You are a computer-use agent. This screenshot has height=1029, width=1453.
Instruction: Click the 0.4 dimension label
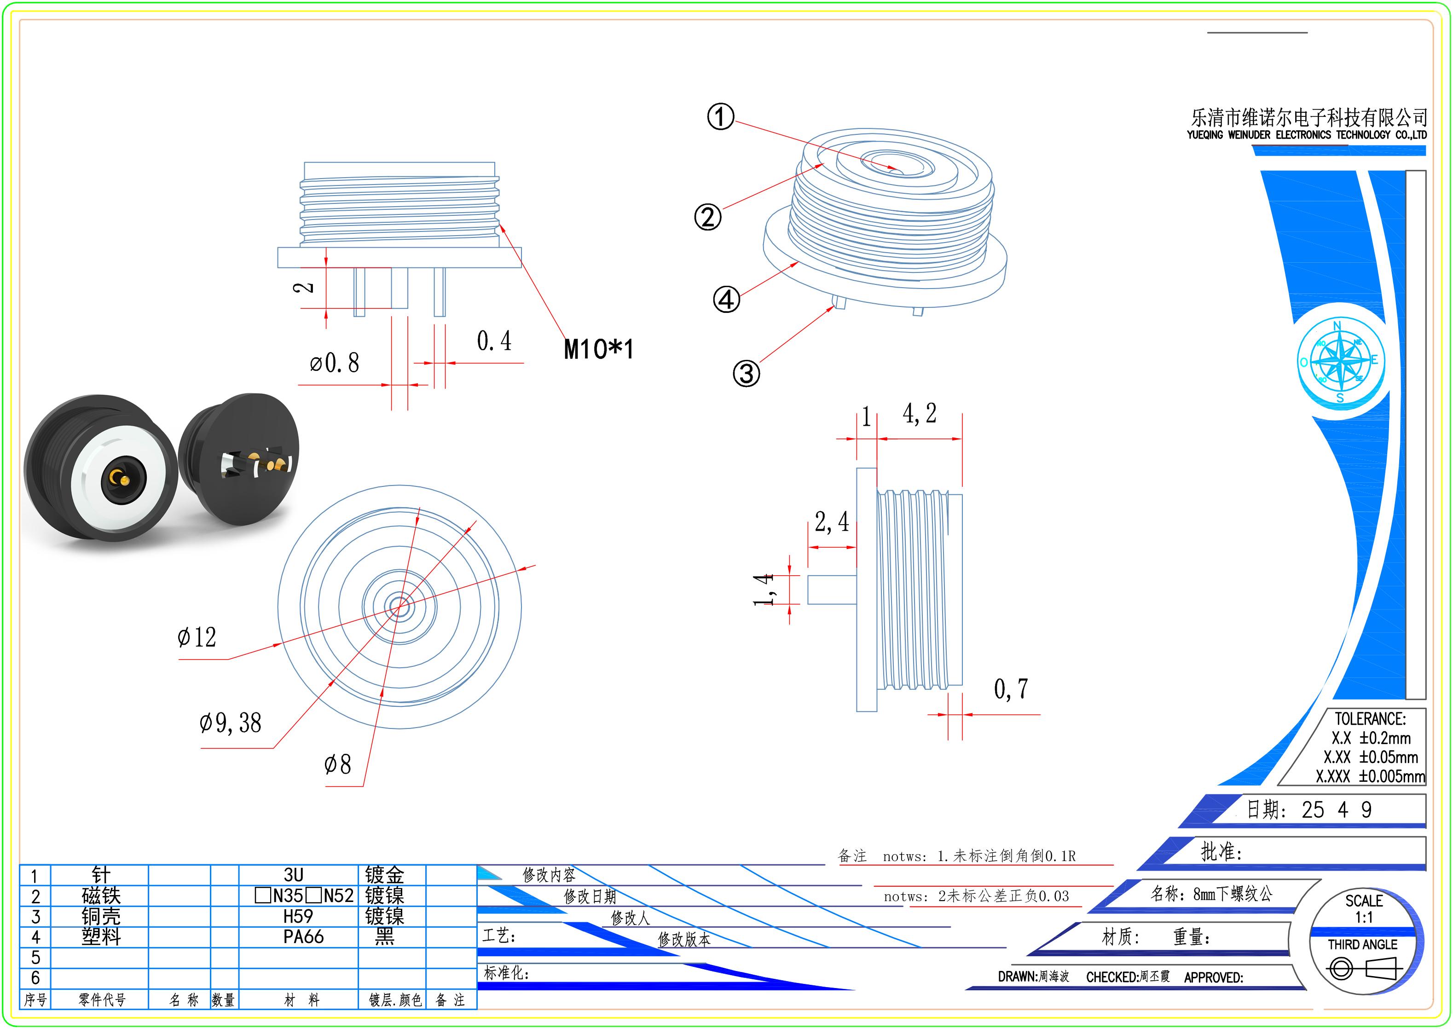pyautogui.click(x=494, y=341)
